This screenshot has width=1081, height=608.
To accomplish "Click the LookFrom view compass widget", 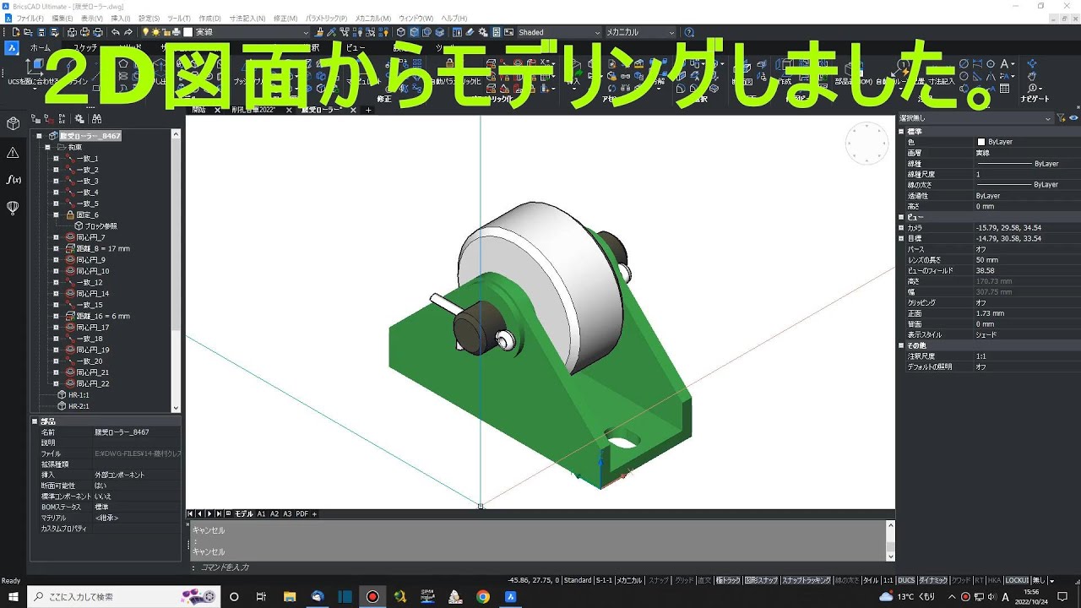I will point(866,144).
